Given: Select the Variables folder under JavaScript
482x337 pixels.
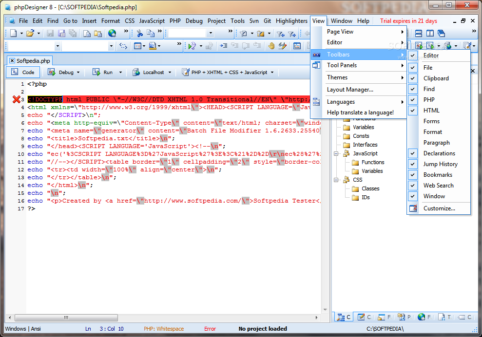Looking at the screenshot, I should (368, 171).
